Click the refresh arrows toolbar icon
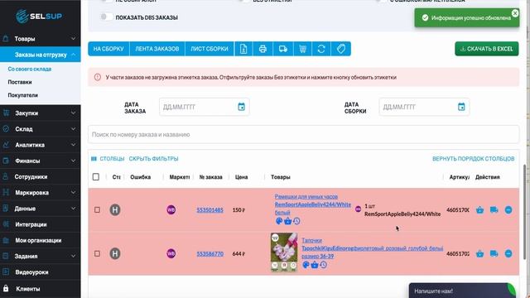Image resolution: width=530 pixels, height=298 pixels. (321, 49)
